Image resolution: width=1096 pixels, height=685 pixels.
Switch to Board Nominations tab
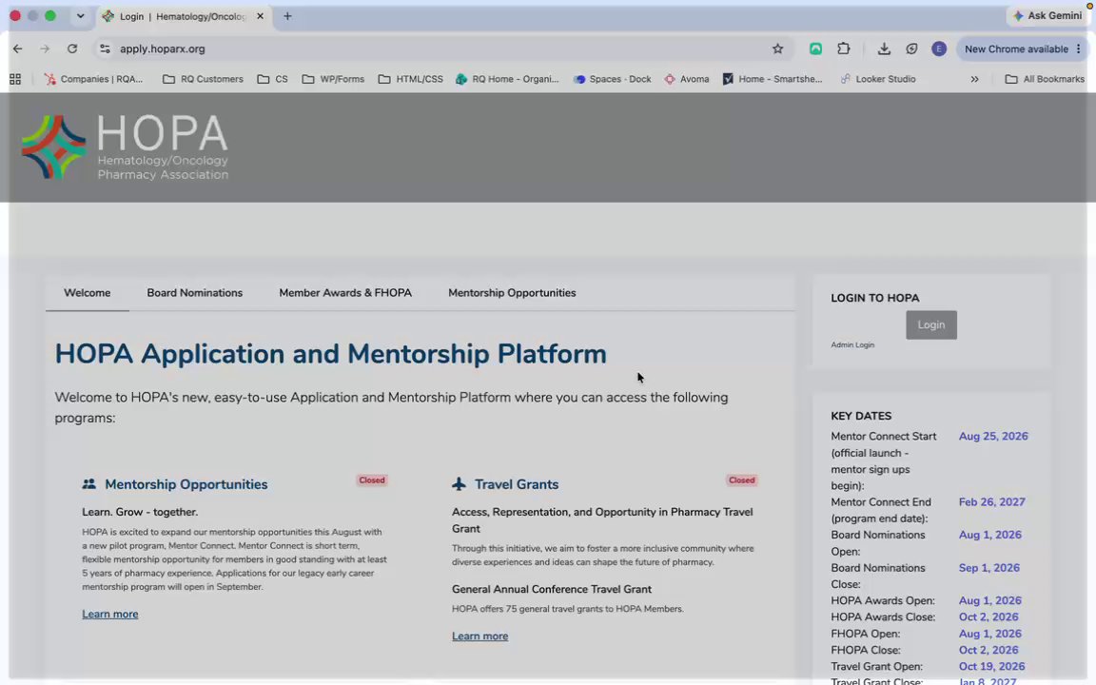click(194, 293)
